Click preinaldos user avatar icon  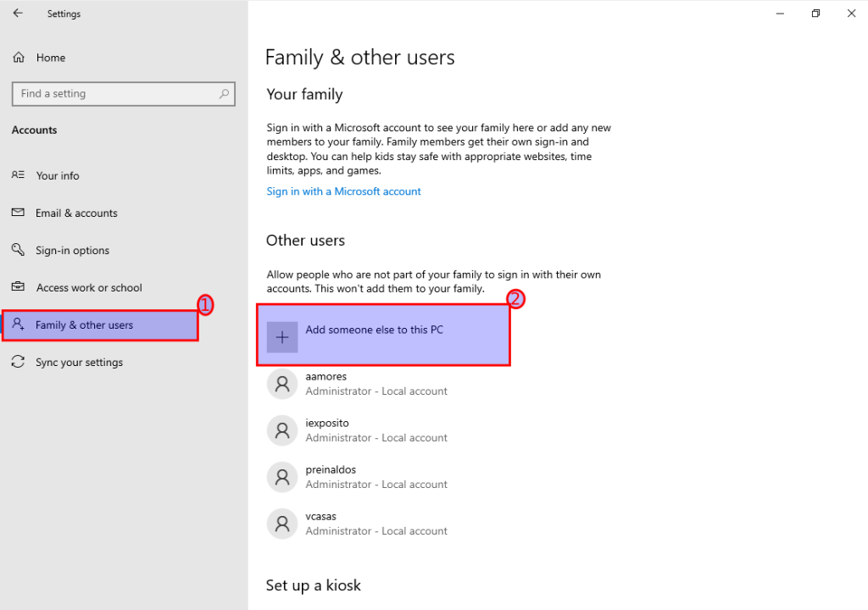(282, 477)
